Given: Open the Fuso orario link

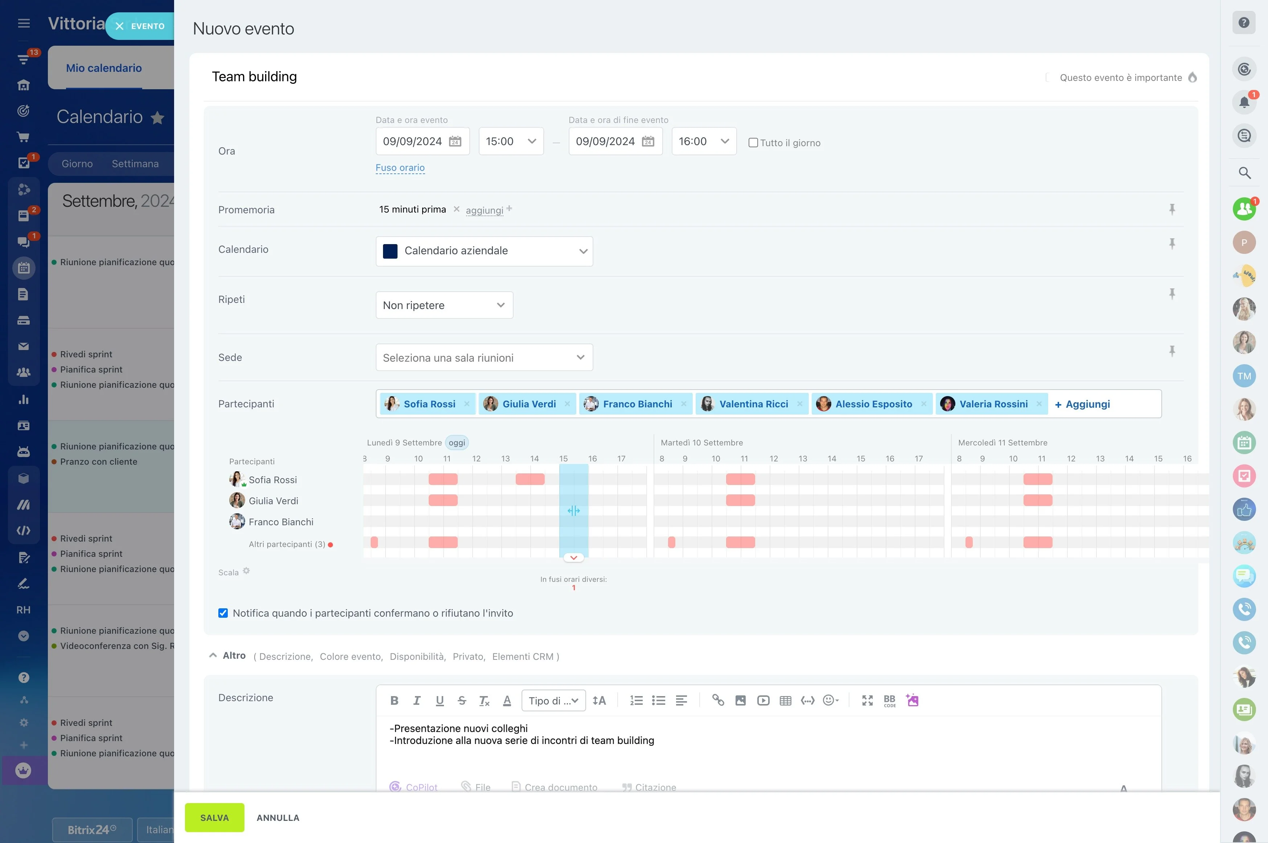Looking at the screenshot, I should 400,168.
